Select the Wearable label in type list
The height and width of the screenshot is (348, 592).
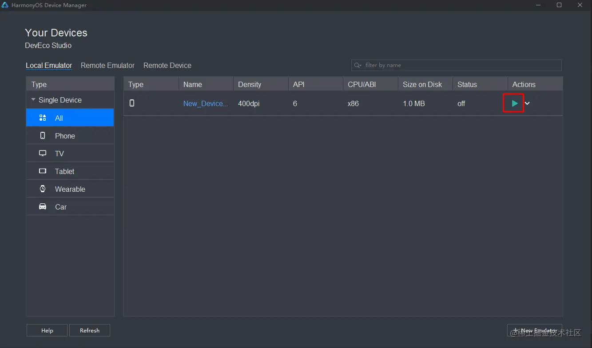(x=70, y=189)
